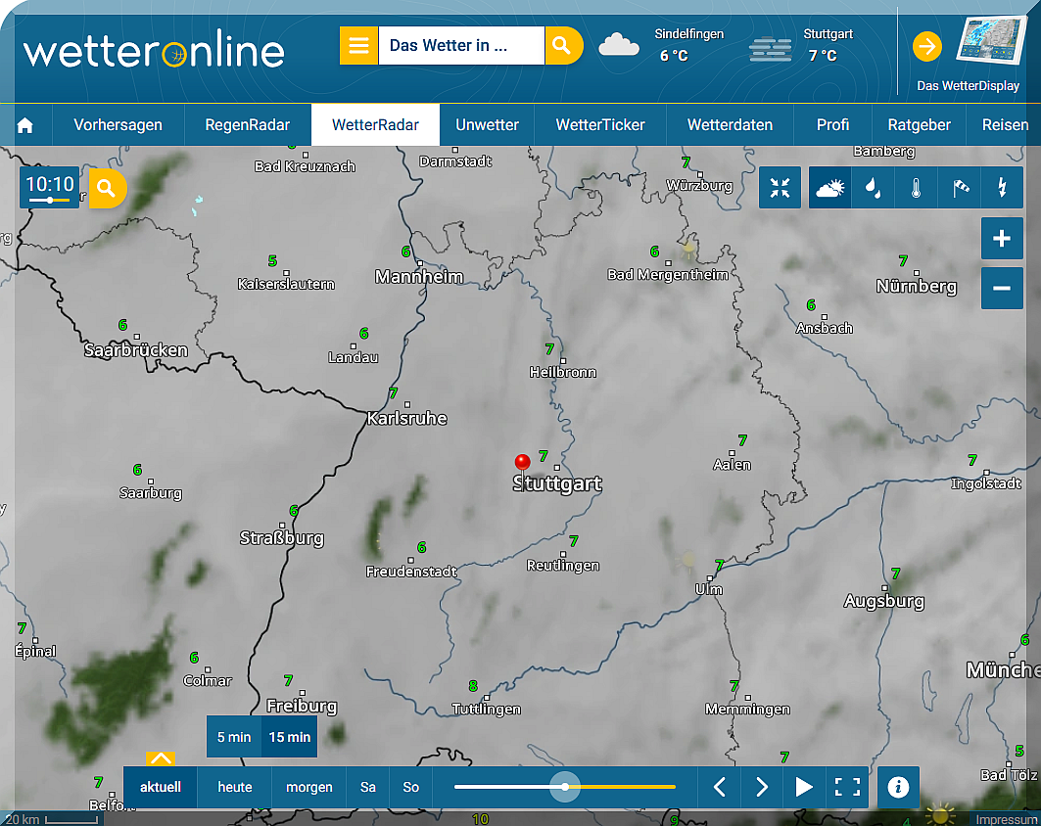Select the morgen time range button

coord(308,787)
